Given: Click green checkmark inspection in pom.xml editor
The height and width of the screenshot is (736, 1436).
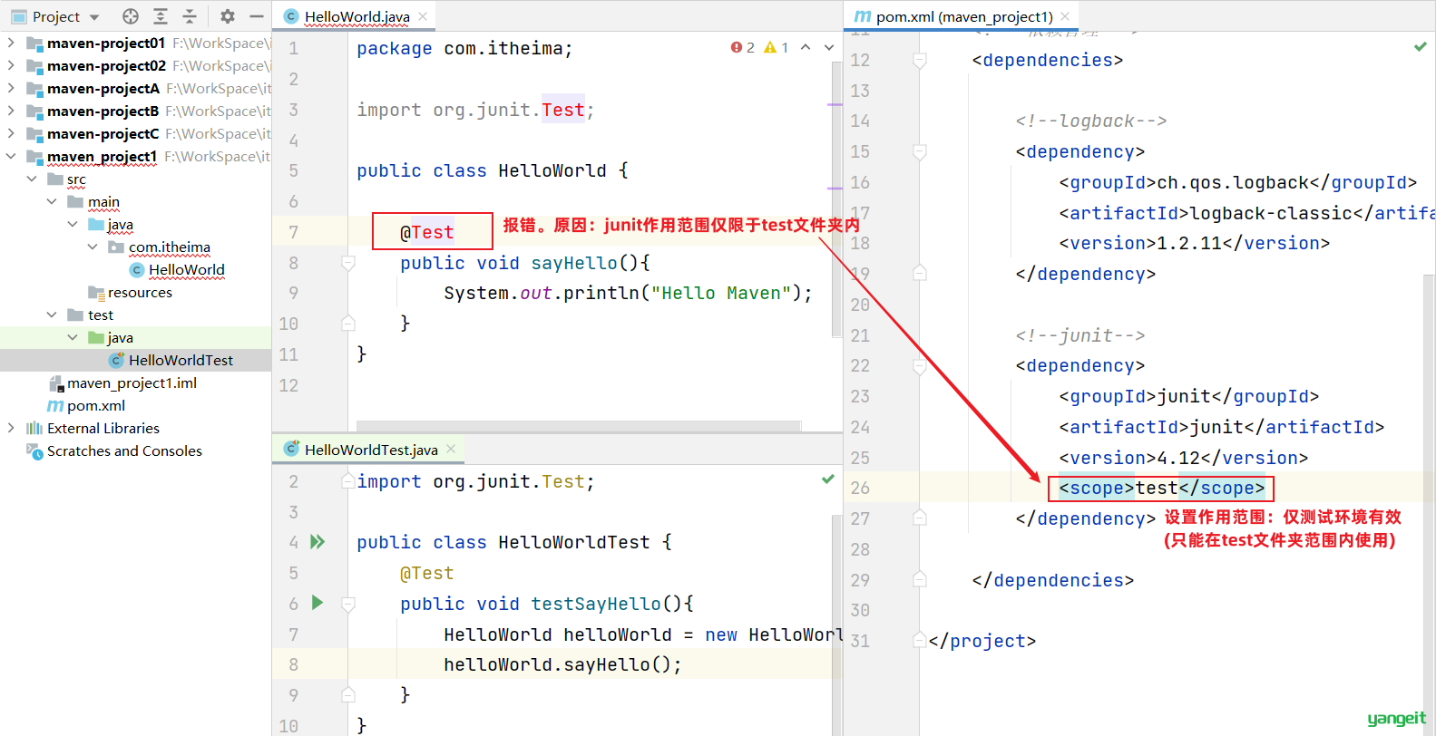Looking at the screenshot, I should click(1421, 46).
